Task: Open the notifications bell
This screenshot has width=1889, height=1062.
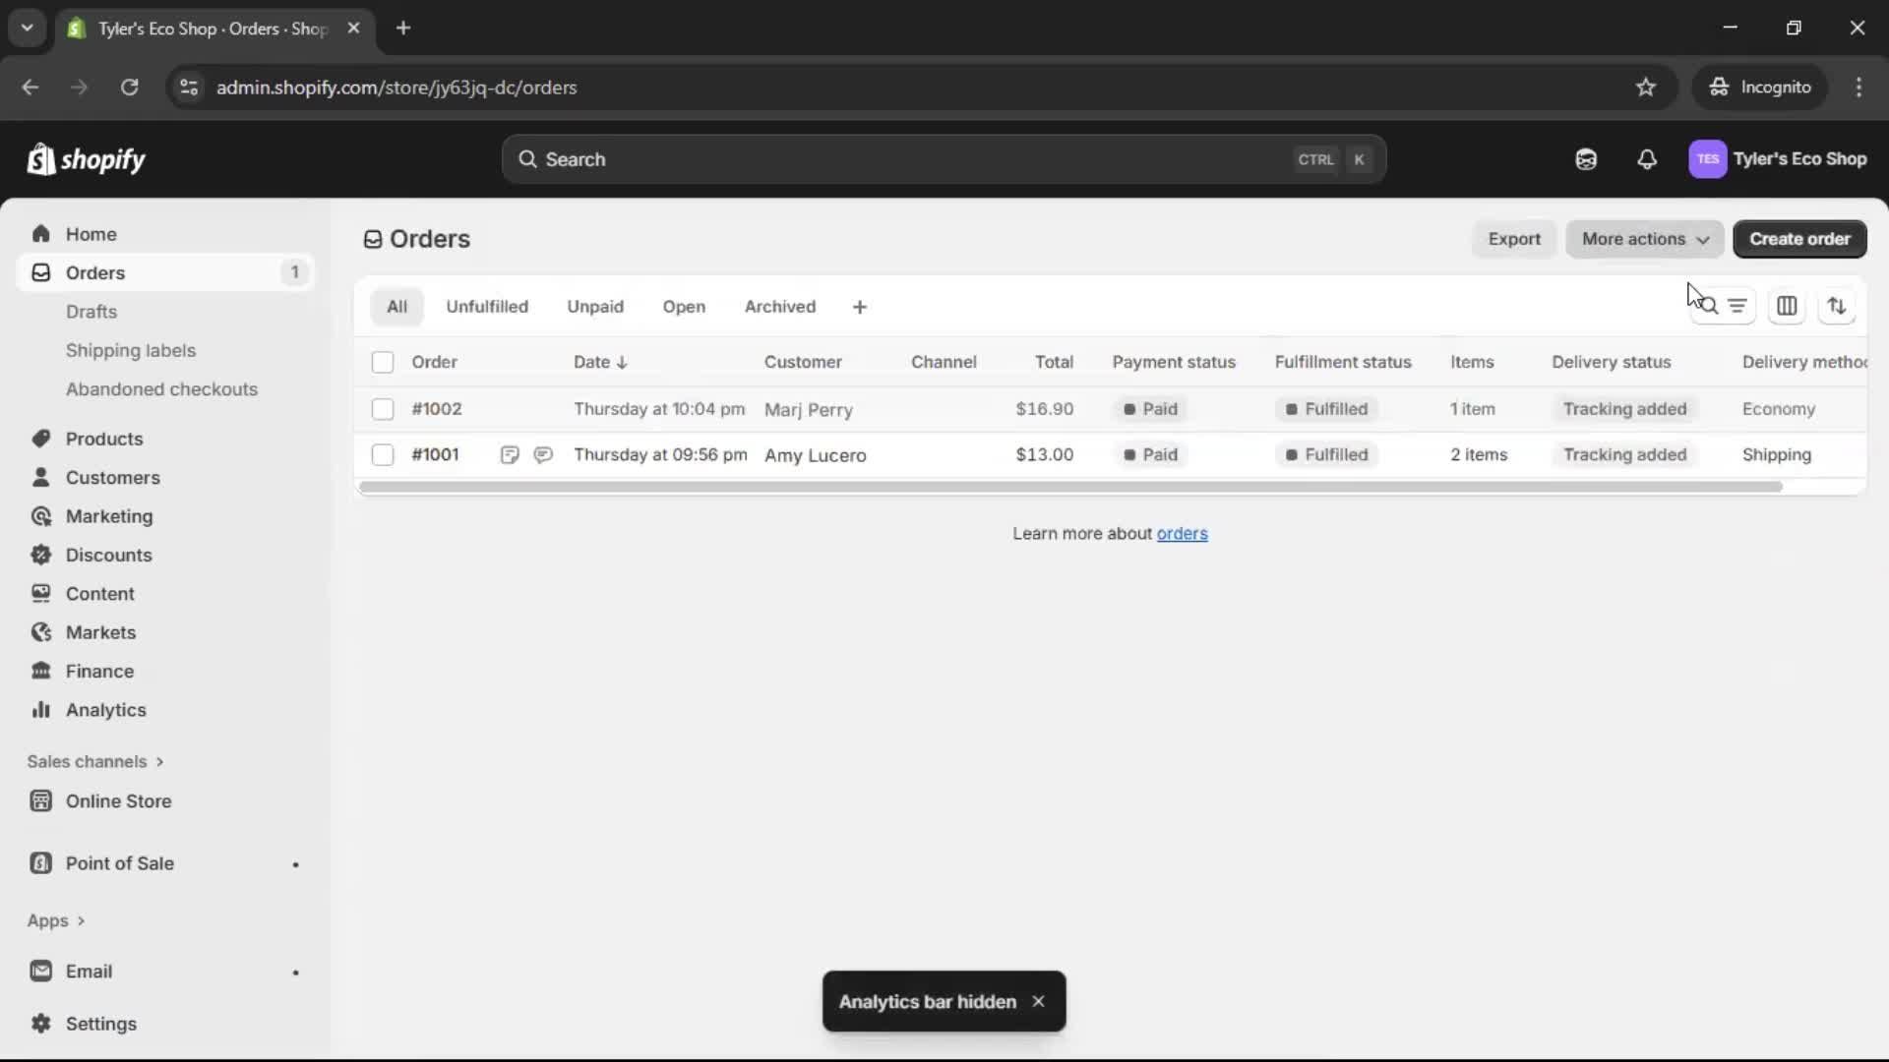Action: pos(1648,159)
